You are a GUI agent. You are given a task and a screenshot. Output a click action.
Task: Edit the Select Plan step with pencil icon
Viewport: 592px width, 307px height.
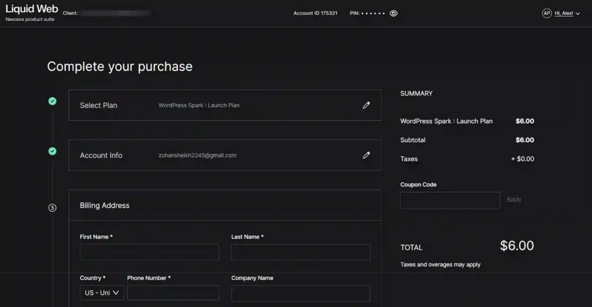(366, 105)
